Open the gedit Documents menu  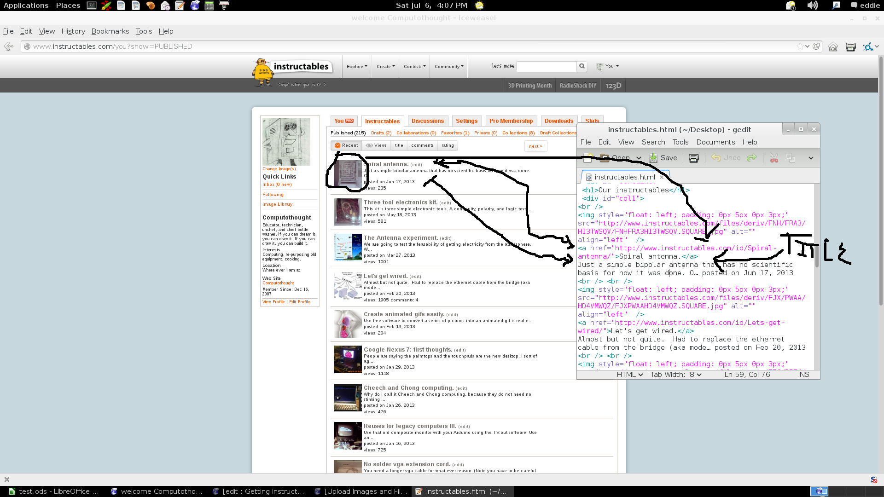pyautogui.click(x=715, y=142)
